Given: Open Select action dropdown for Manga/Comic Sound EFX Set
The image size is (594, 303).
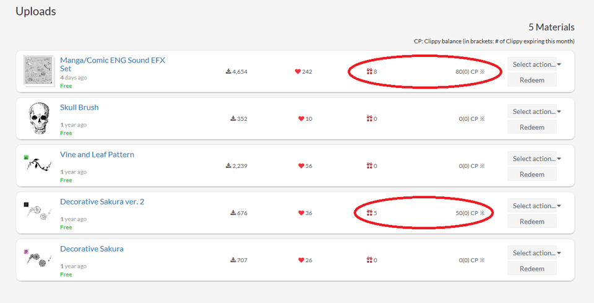Looking at the screenshot, I should [x=535, y=64].
